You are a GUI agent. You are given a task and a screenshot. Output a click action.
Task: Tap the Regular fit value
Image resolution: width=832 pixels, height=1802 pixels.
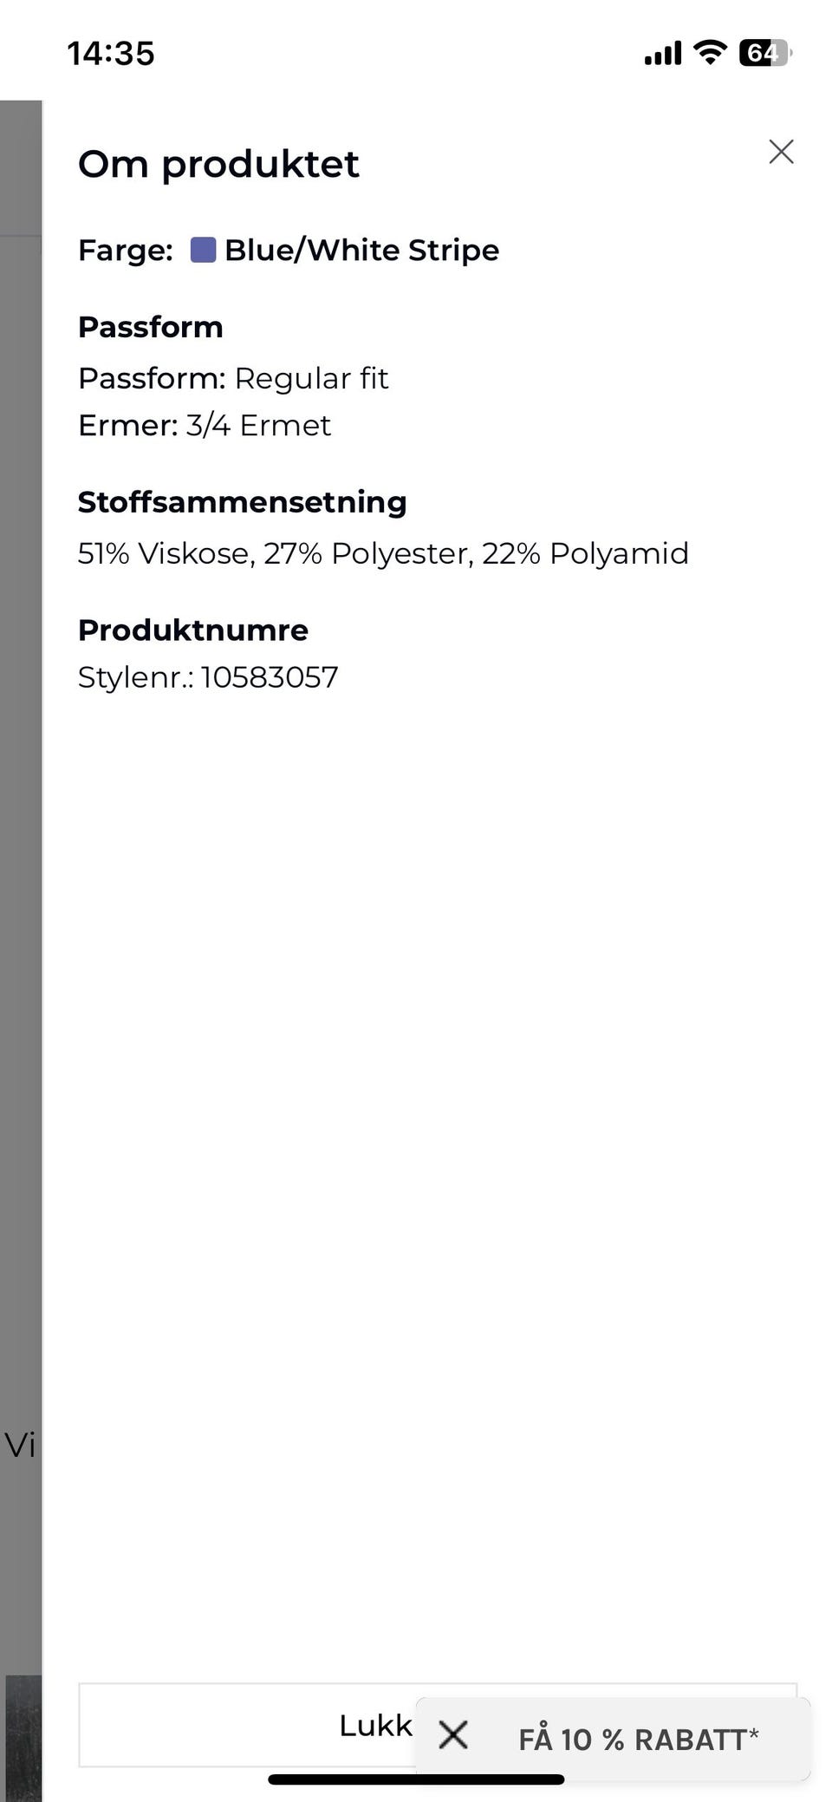tap(311, 379)
